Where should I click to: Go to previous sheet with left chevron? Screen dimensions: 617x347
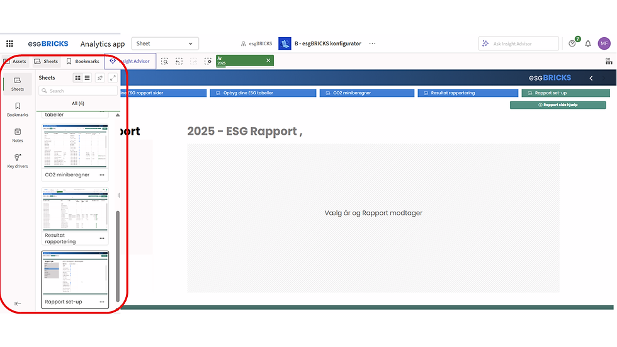[591, 78]
